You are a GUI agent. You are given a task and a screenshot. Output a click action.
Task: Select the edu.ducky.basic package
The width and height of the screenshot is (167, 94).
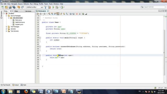click(18, 18)
